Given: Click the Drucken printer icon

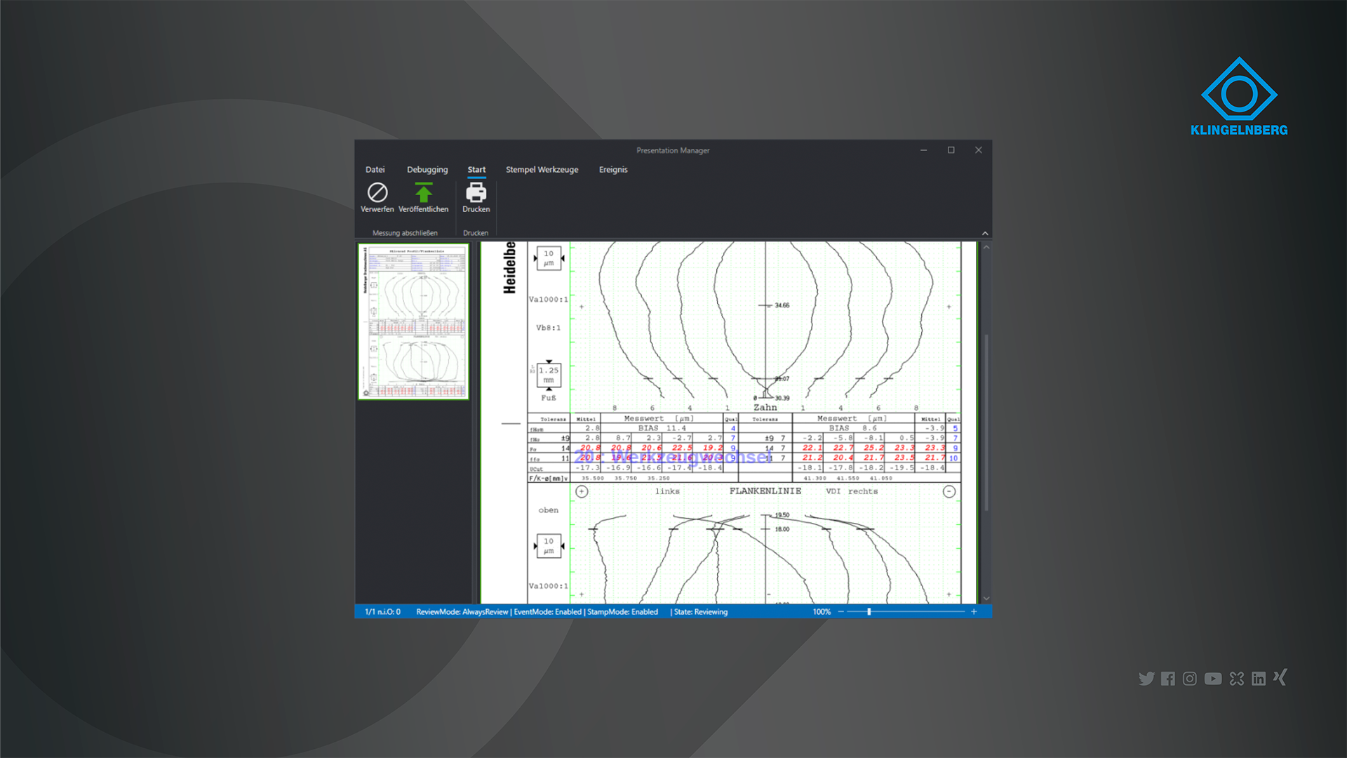Looking at the screenshot, I should [476, 192].
